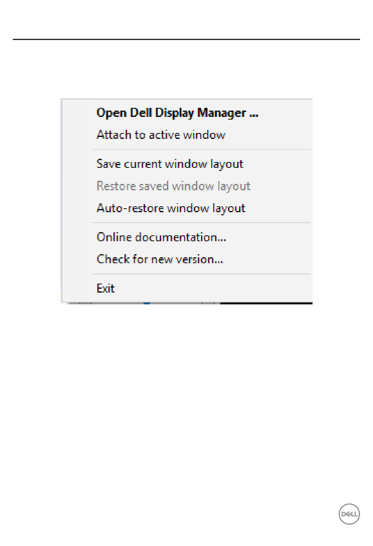Check for new version of software
This screenshot has width=373, height=546.
coord(160,259)
